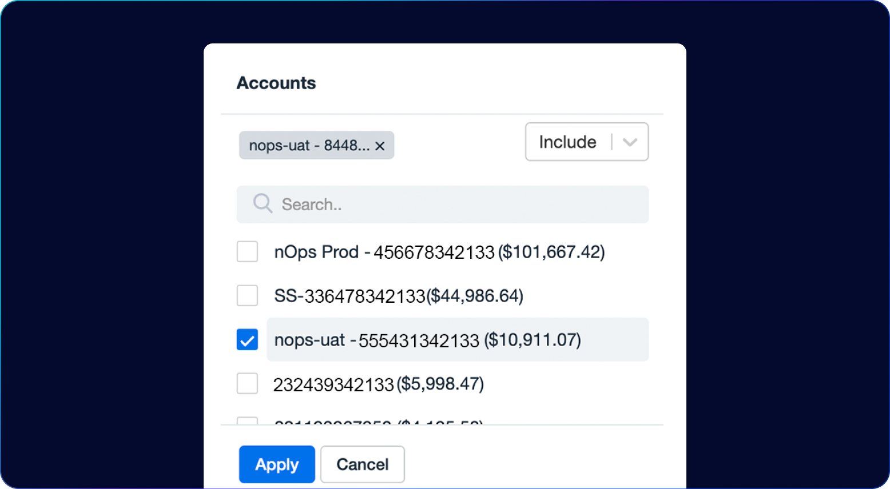Viewport: 890px width, 489px height.
Task: Toggle the partially hidden bottom account checkbox
Action: (247, 421)
